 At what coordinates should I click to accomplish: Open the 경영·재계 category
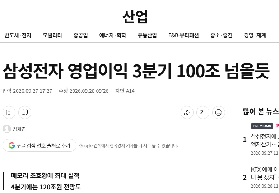click(x=255, y=35)
